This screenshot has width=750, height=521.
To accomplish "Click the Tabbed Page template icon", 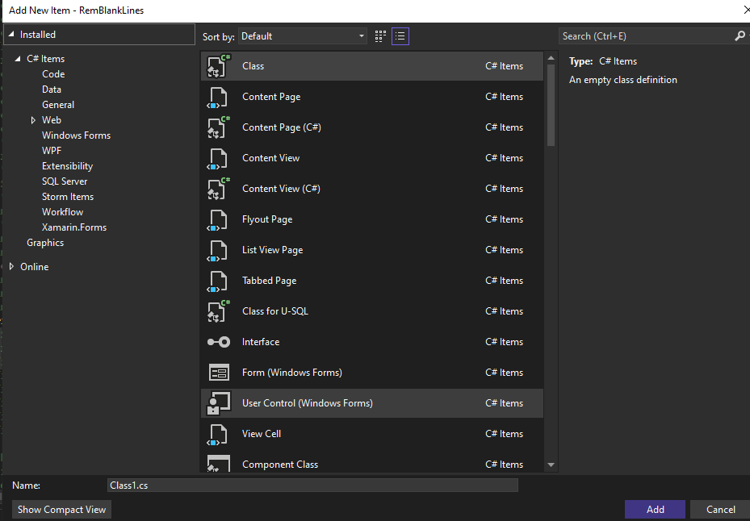I will pyautogui.click(x=218, y=281).
